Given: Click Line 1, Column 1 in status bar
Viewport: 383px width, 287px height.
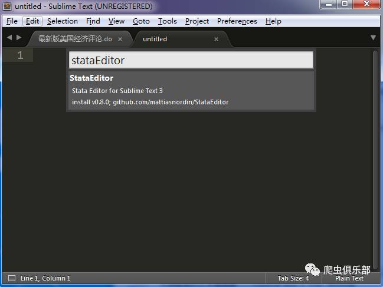Looking at the screenshot, I should [x=45, y=278].
